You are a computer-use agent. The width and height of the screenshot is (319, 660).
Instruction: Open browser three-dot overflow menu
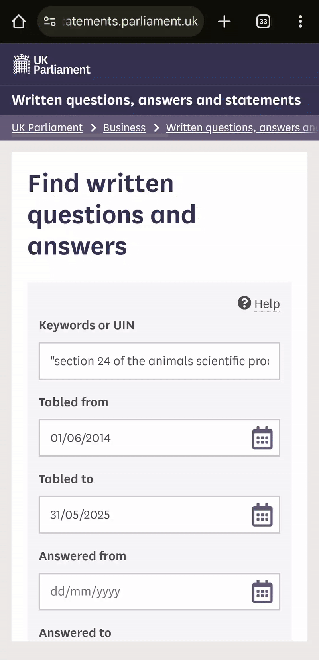point(300,22)
